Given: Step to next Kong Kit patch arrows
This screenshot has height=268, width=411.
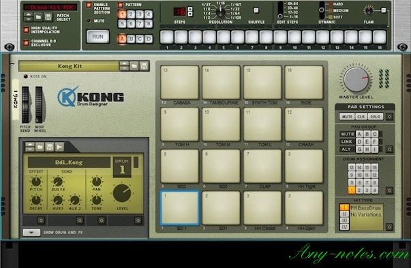Looking at the screenshot, I should click(124, 66).
